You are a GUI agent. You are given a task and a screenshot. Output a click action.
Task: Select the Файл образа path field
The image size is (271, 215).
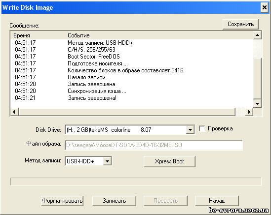pos(154,145)
